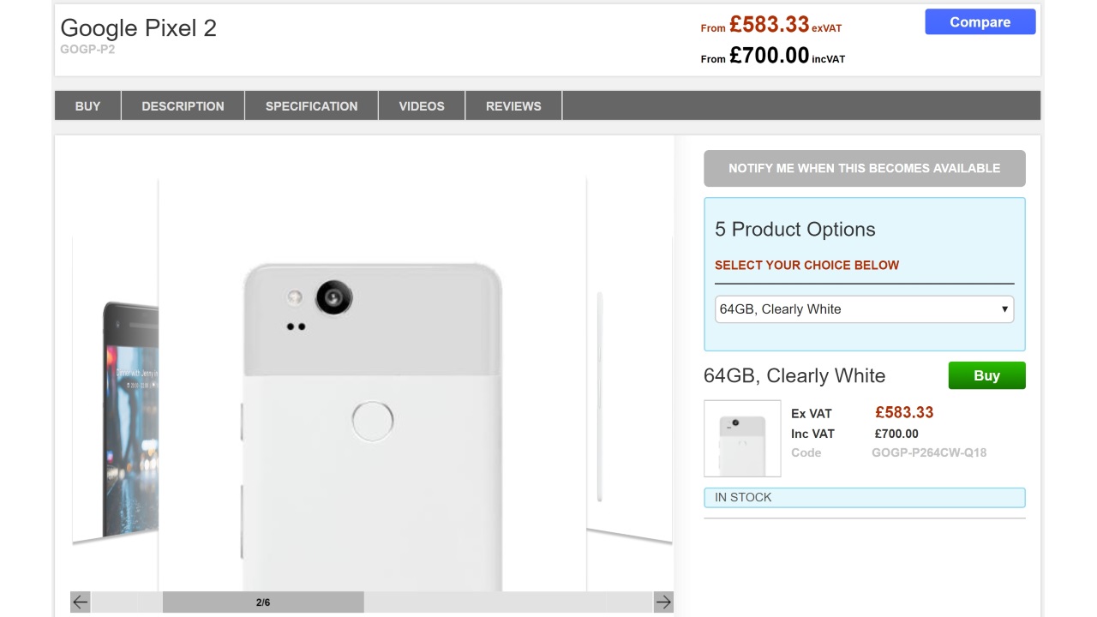Click the IN STOCK status bar
Image resolution: width=1097 pixels, height=617 pixels.
coord(864,498)
